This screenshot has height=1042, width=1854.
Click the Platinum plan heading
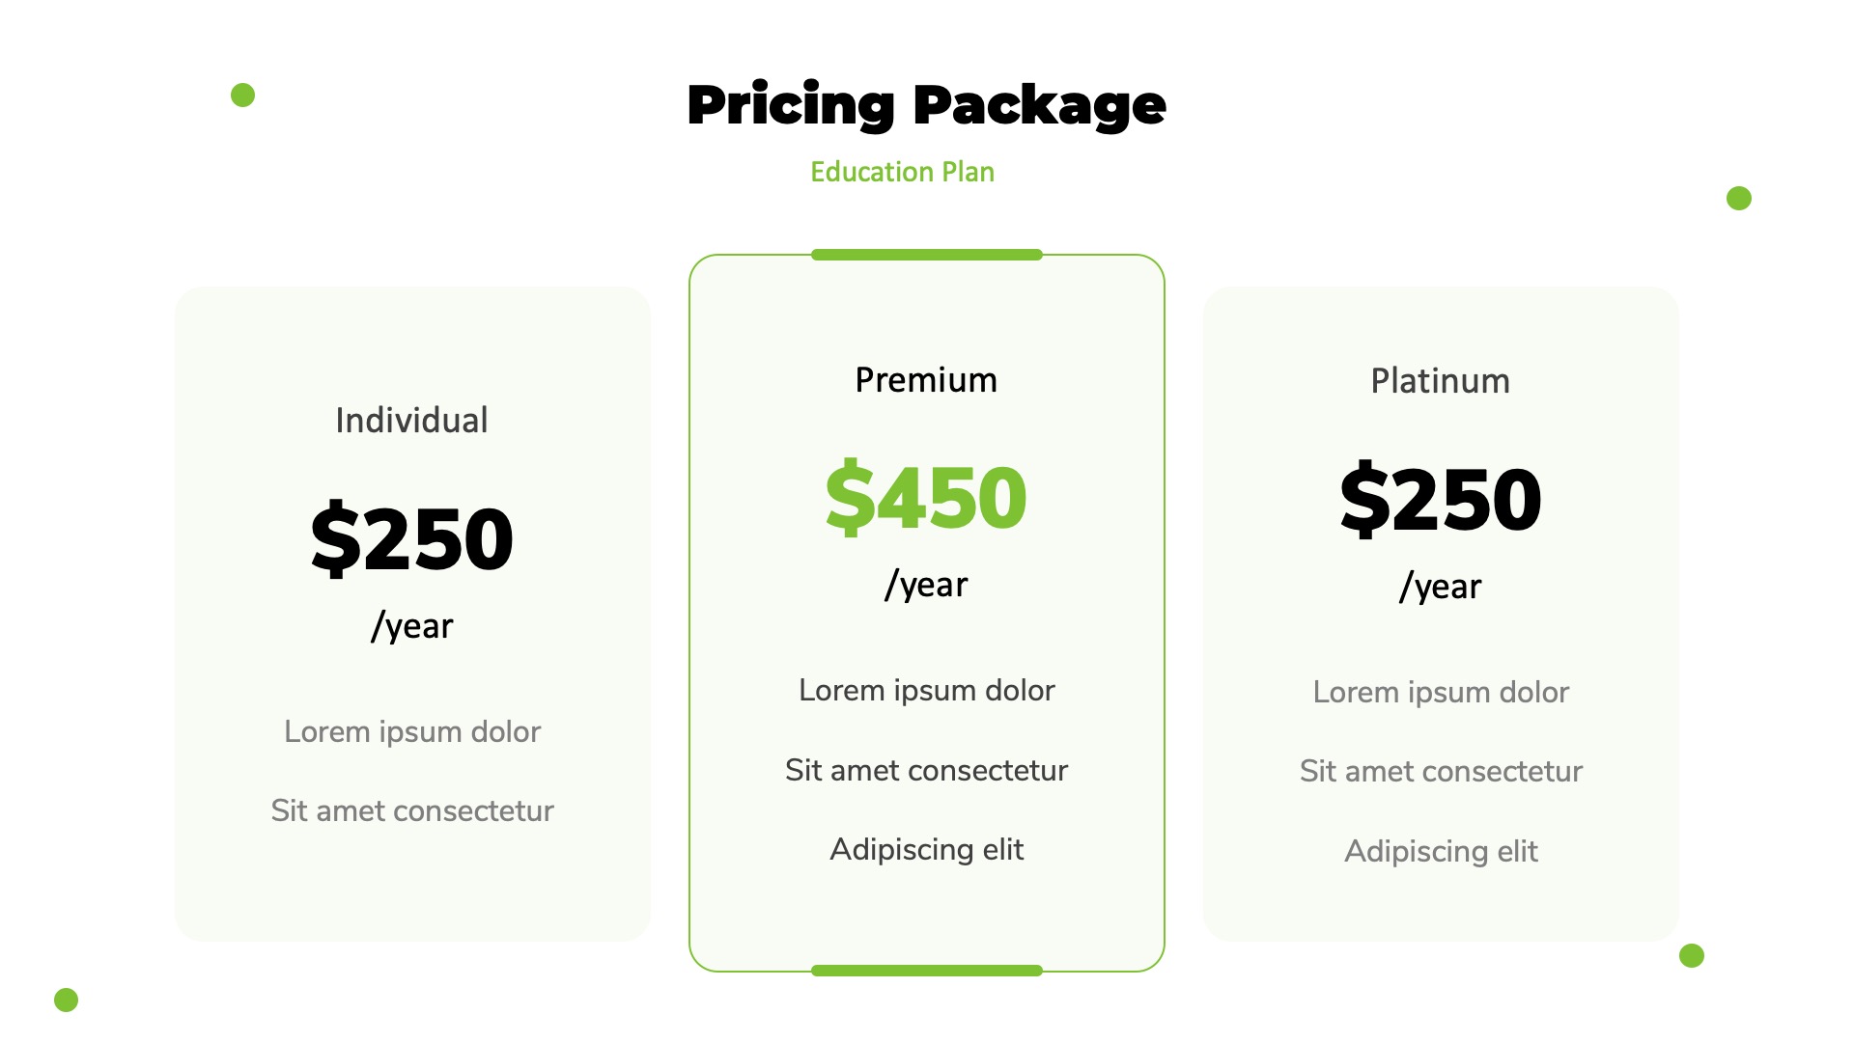[x=1440, y=381]
